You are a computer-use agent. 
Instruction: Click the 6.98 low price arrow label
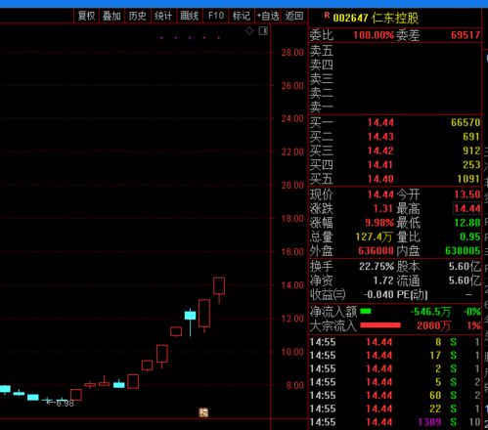tap(61, 404)
